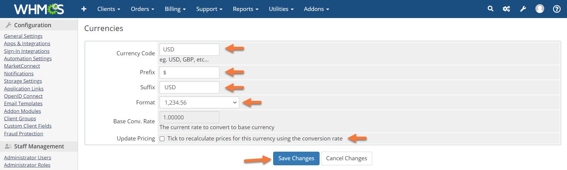The width and height of the screenshot is (567, 170).
Task: Open the help question mark icon
Action: (557, 9)
